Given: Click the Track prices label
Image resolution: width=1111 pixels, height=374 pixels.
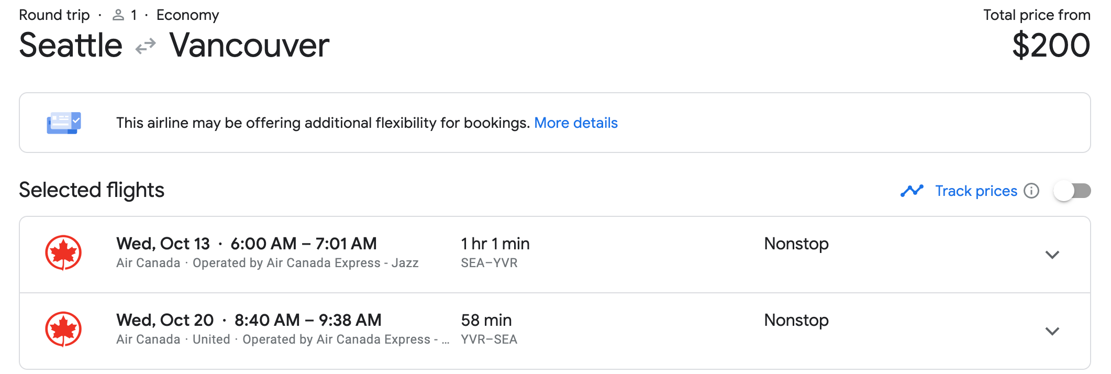Looking at the screenshot, I should pyautogui.click(x=976, y=191).
